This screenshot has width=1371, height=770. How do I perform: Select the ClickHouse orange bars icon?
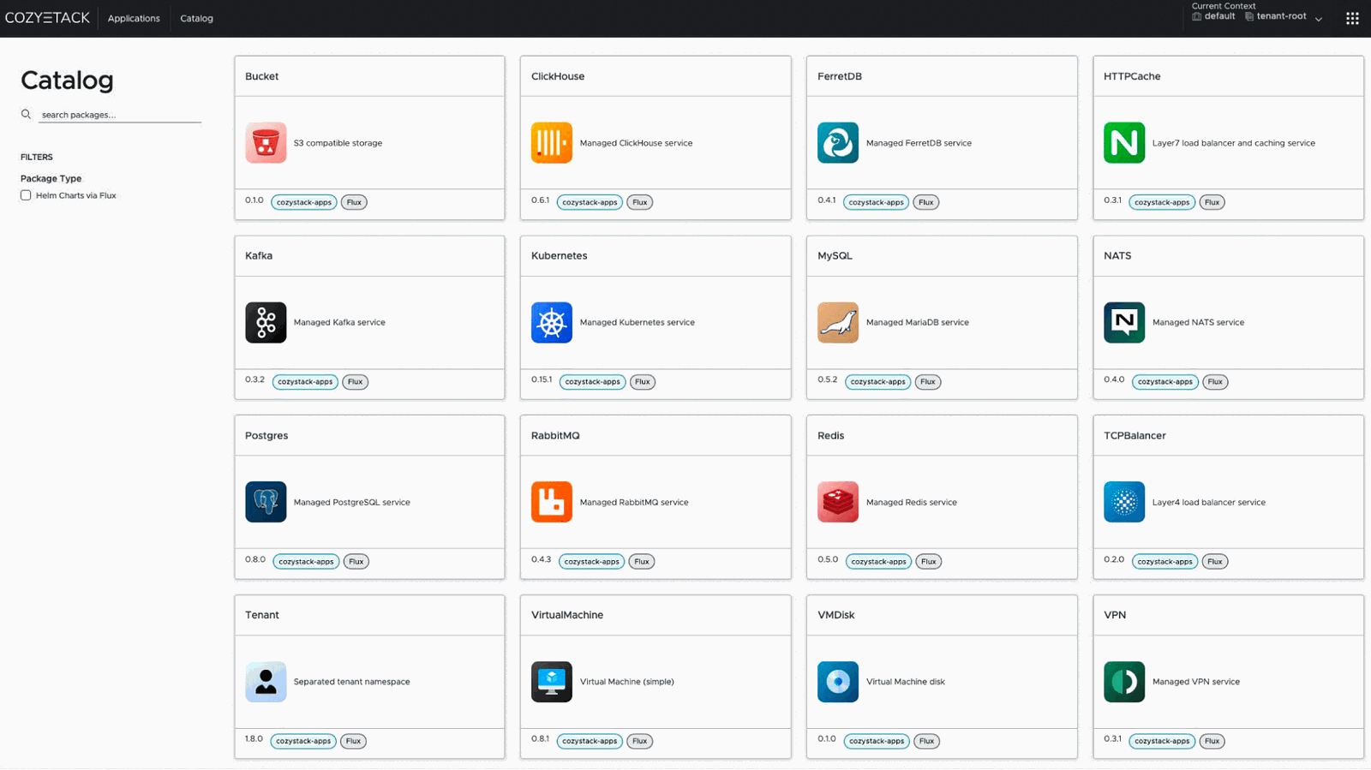[552, 143]
